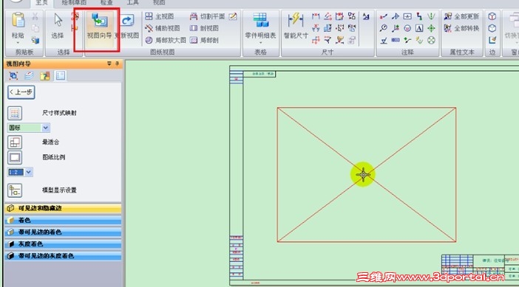
Task: Click 全部更新 update all property text
Action: point(462,16)
